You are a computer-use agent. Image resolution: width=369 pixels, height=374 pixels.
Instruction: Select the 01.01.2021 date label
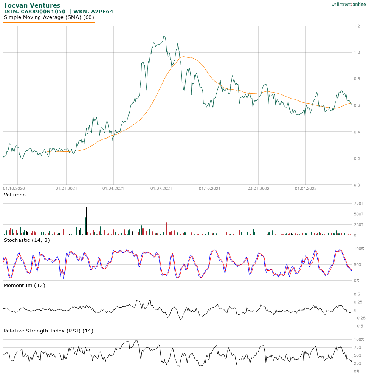tap(67, 189)
